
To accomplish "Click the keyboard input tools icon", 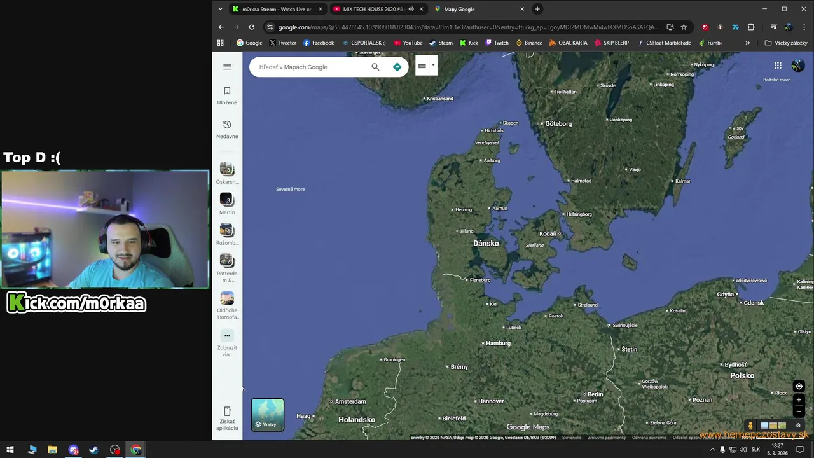I will pyautogui.click(x=422, y=66).
